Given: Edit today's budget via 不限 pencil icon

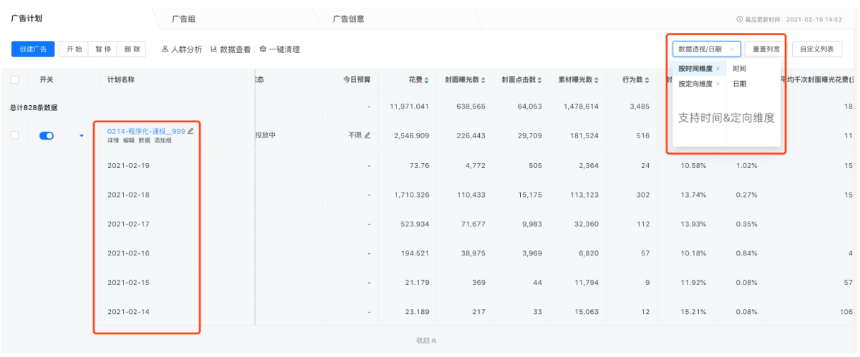Looking at the screenshot, I should click(x=367, y=135).
